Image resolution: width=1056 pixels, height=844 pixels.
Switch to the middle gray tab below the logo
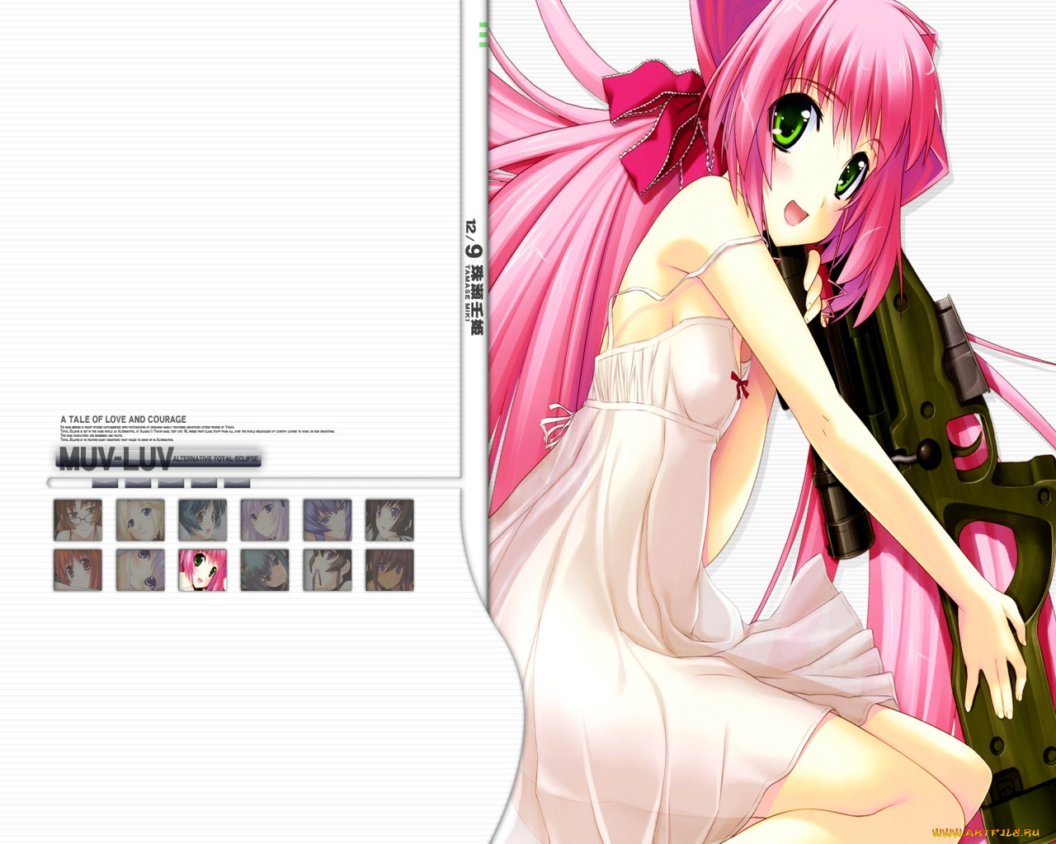tap(171, 483)
